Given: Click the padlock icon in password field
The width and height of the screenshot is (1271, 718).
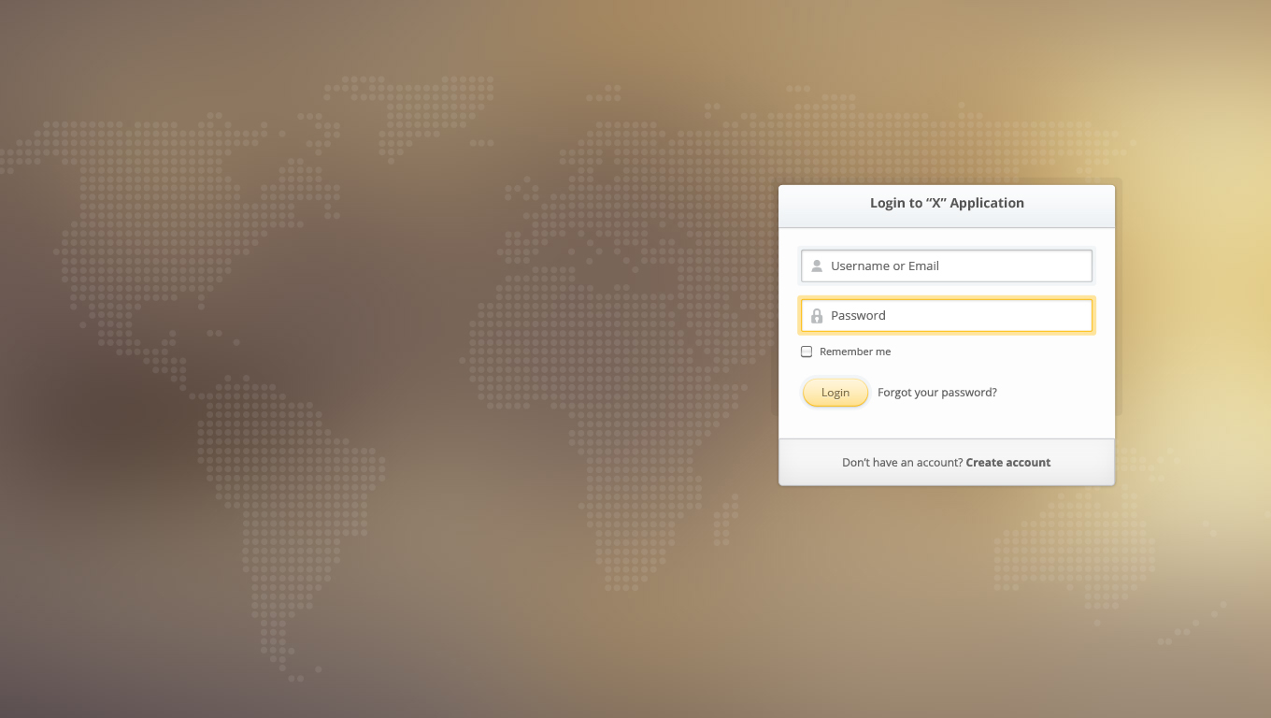Looking at the screenshot, I should (x=817, y=316).
